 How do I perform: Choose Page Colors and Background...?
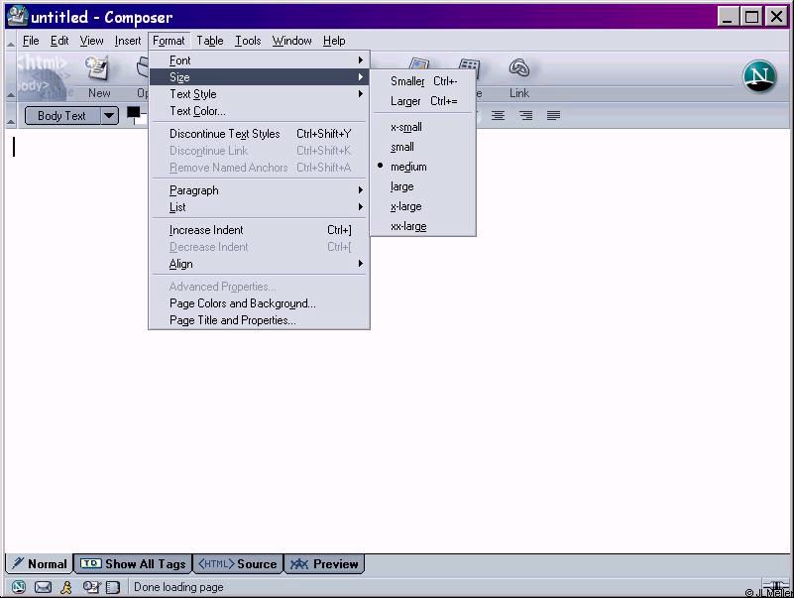pos(259,303)
